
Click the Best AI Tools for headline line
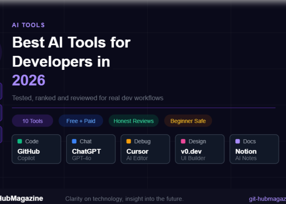(x=71, y=43)
